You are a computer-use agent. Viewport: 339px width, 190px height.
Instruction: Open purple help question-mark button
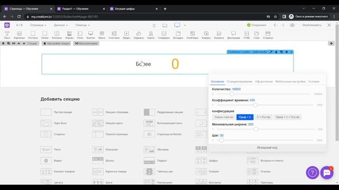(x=312, y=173)
